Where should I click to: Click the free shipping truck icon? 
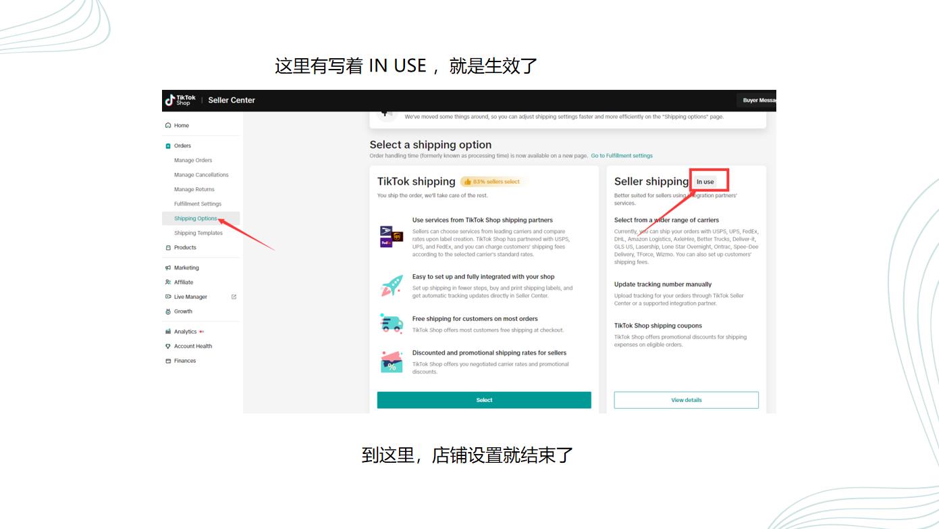pos(392,324)
